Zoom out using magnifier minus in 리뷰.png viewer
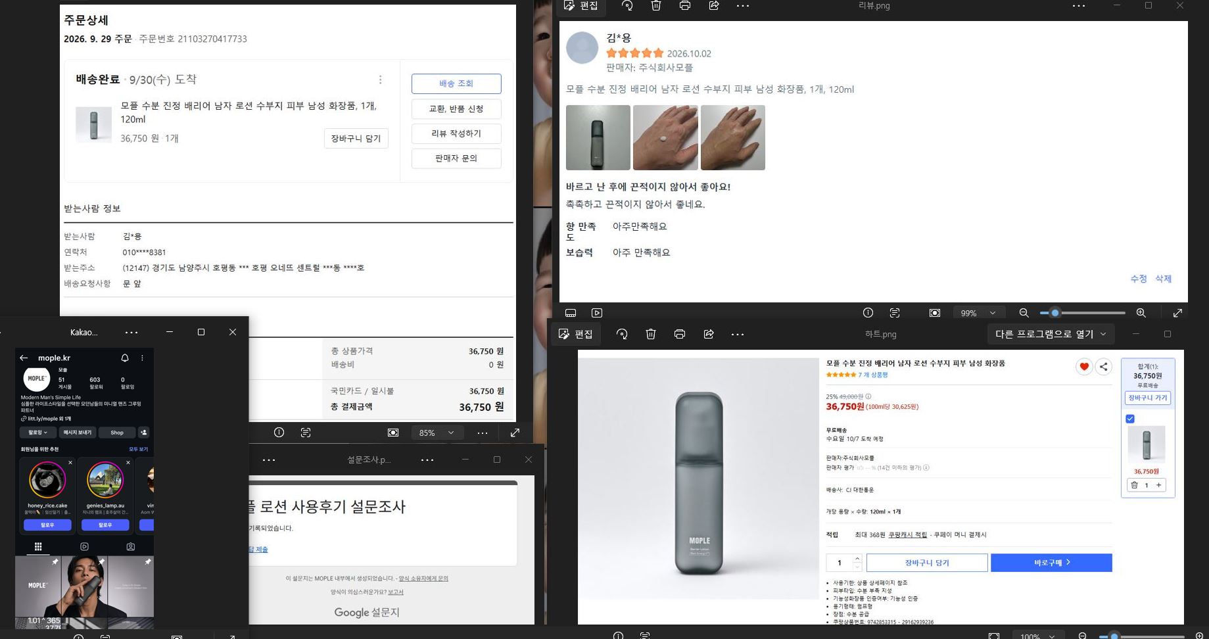 [x=1024, y=313]
